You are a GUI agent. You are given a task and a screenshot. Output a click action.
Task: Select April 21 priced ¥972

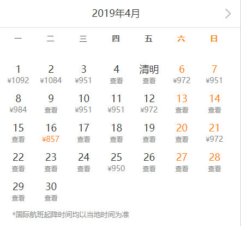[214, 133]
